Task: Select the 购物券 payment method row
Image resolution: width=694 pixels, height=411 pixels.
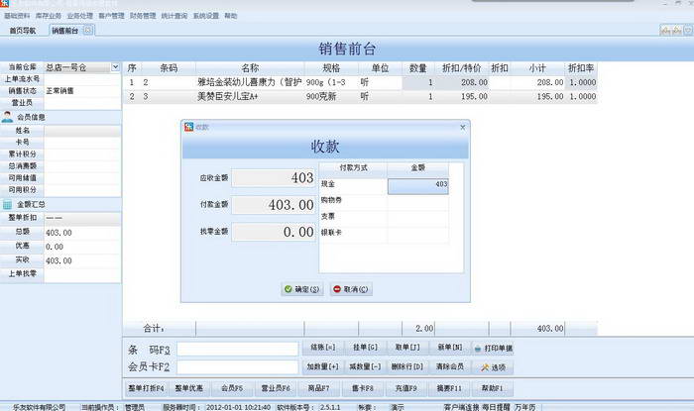Action: pyautogui.click(x=353, y=202)
